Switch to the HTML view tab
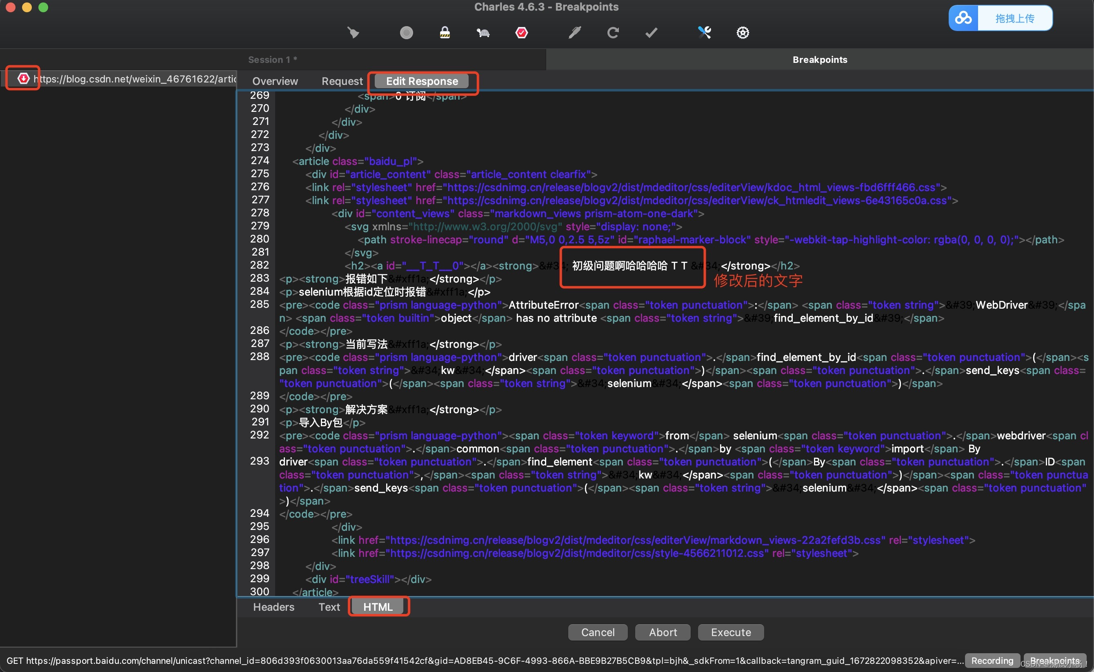 coord(378,607)
